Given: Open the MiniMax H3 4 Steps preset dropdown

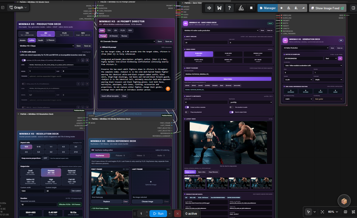Looking at the screenshot, I should click(47, 46).
